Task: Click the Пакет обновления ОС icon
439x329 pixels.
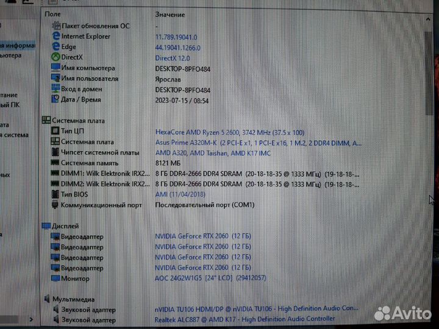Action: pos(56,26)
